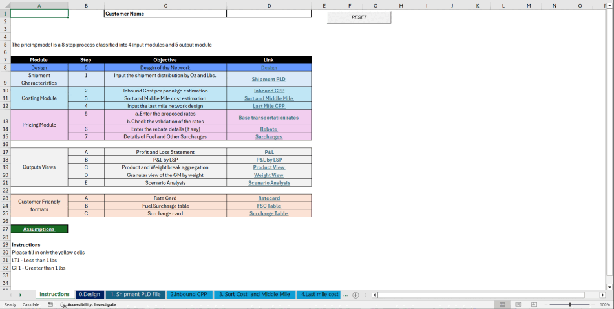614x309 pixels.
Task: Click the green Assumptions link cell
Action: click(x=39, y=229)
